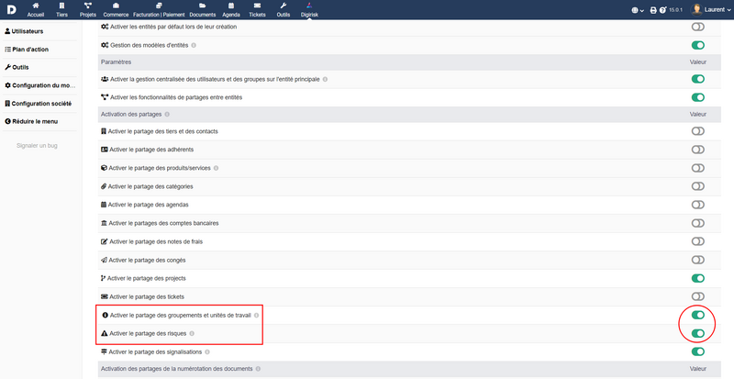Toggle partage des groupements et unités de travail
The width and height of the screenshot is (734, 379).
697,316
